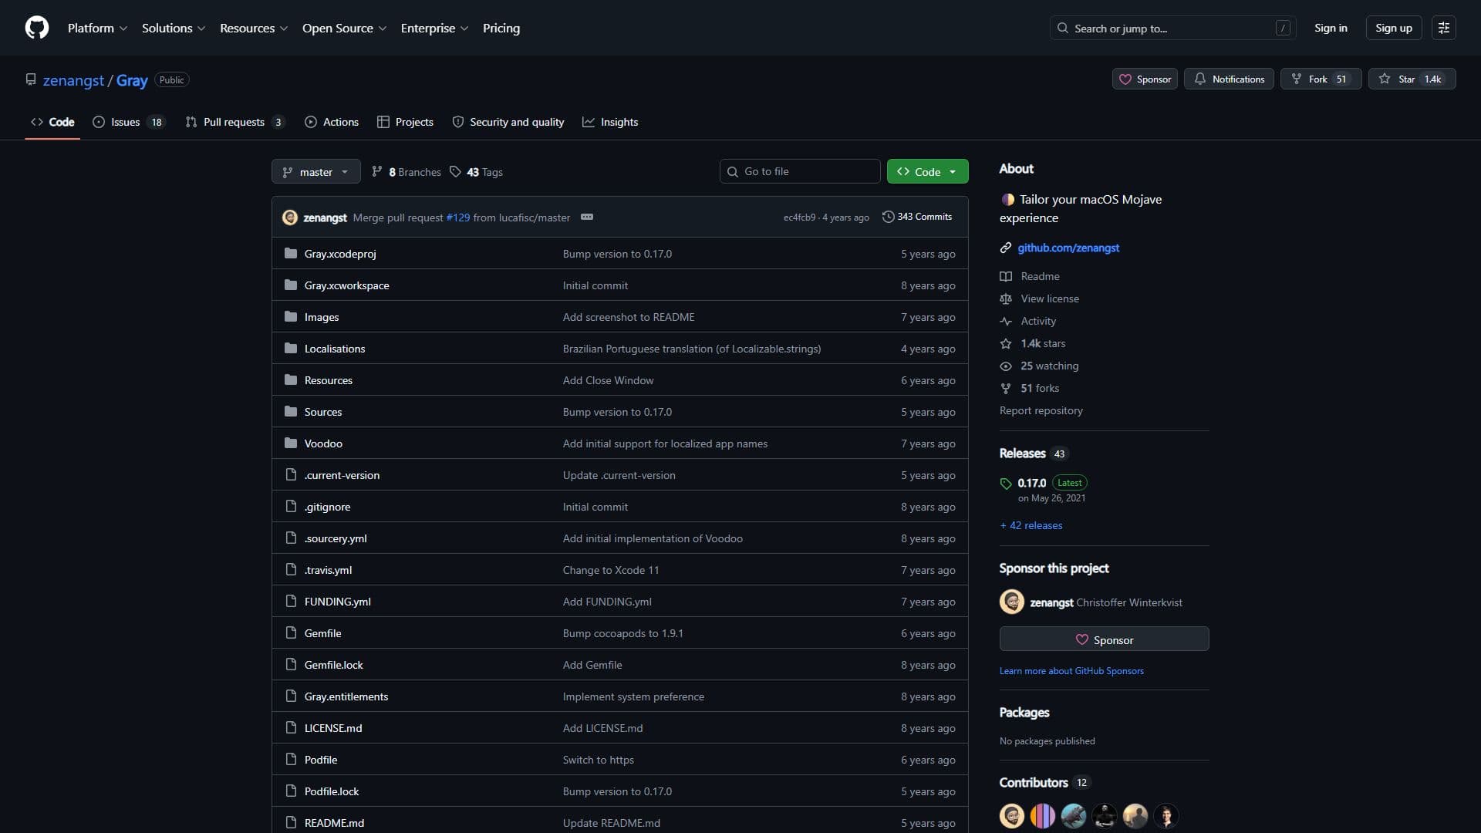
Task: Open the Pull requests tab
Action: [x=234, y=122]
